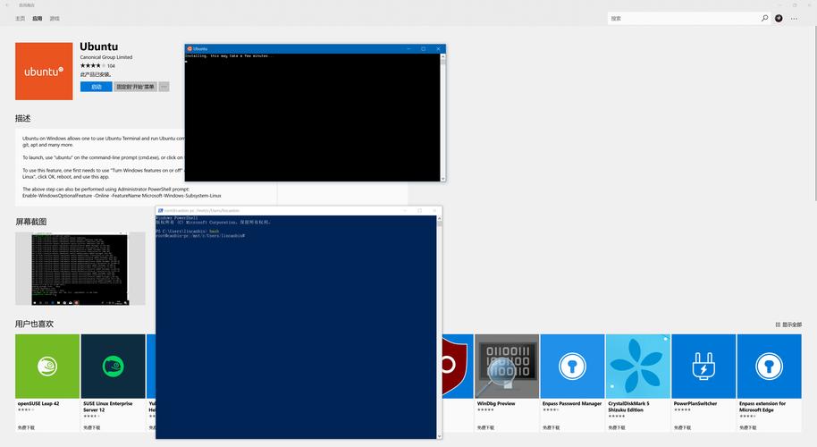Screen dimensions: 817x447
Task: Click the PowerShell window title icon
Action: click(161, 210)
